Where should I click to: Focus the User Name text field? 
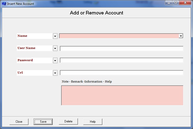click(121, 49)
